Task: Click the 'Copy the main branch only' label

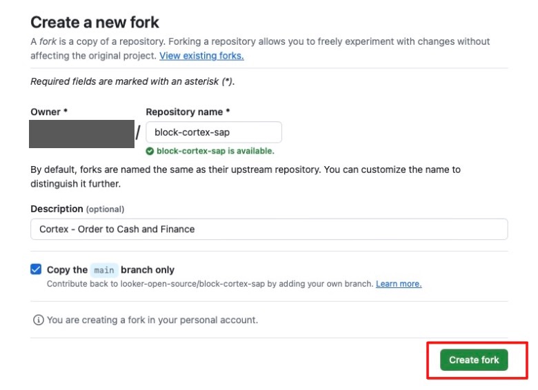Action: click(110, 270)
